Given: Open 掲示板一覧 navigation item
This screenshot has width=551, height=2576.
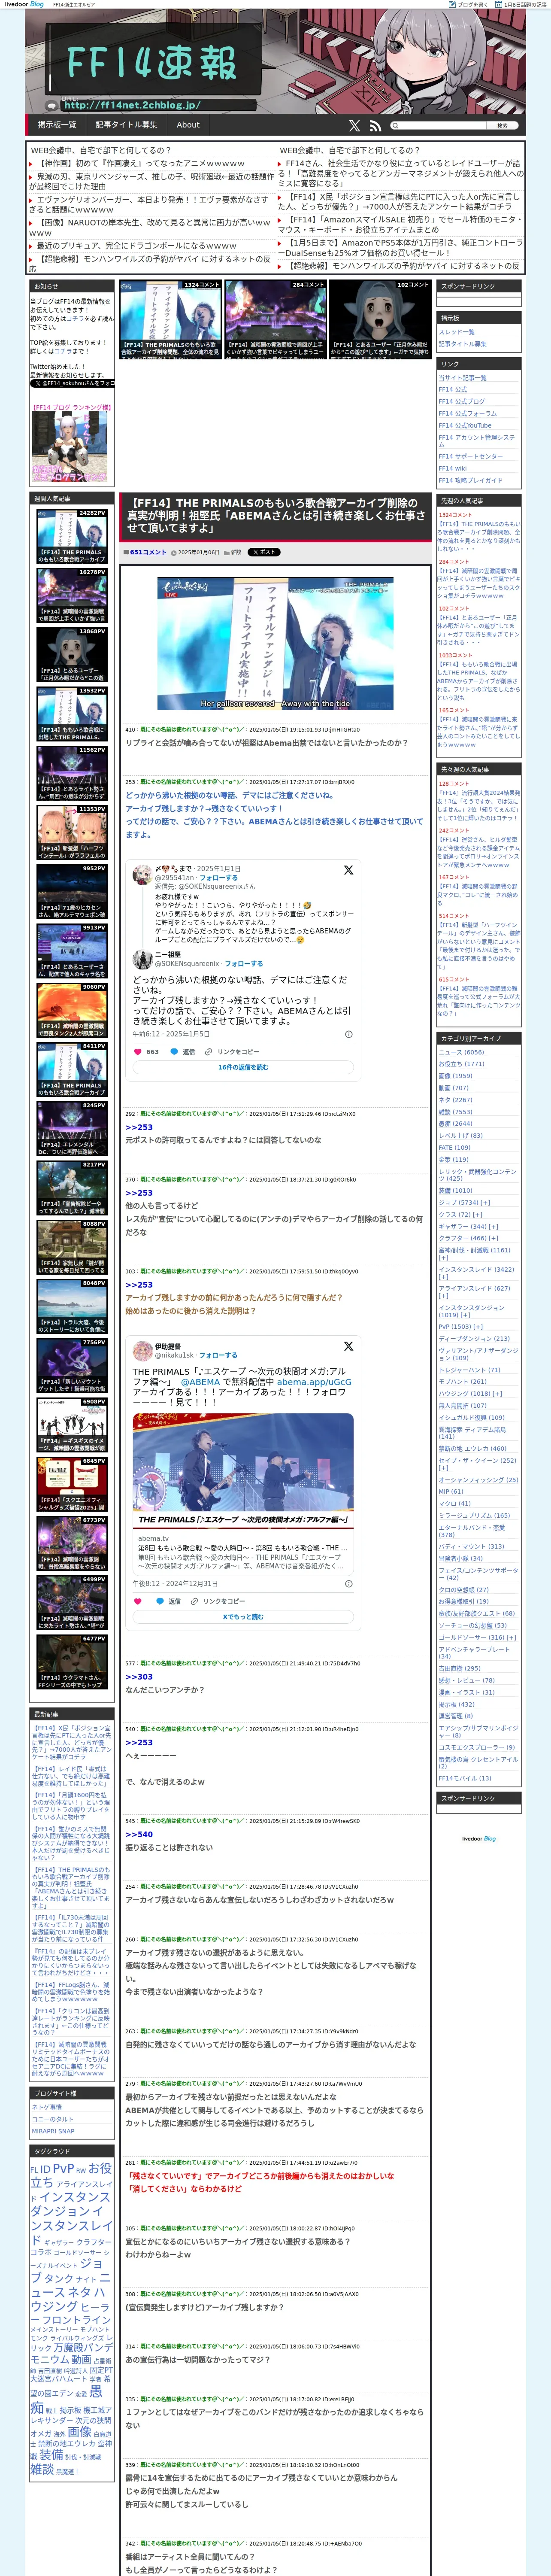Looking at the screenshot, I should pos(57,125).
